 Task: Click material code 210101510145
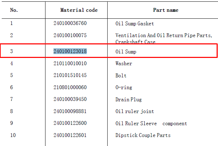(x=70, y=75)
